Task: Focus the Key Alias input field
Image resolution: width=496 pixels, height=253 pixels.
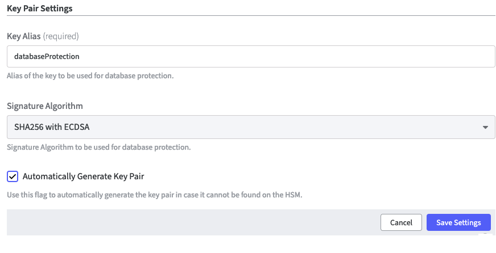Action: tap(250, 57)
